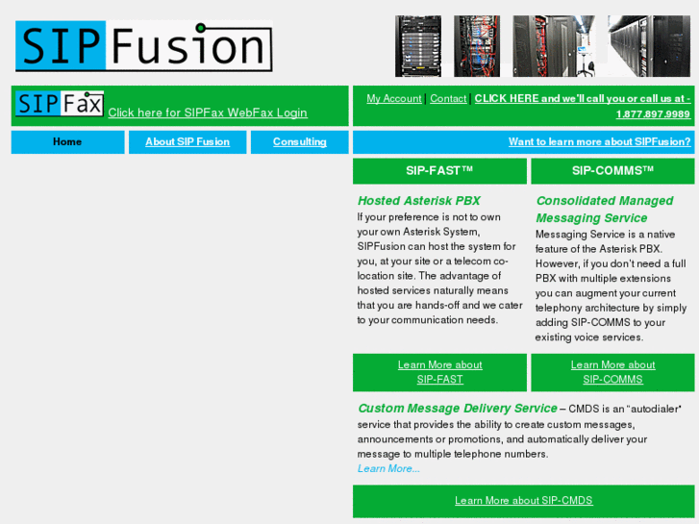Open the Consulting tab
699x524 pixels.
[300, 141]
